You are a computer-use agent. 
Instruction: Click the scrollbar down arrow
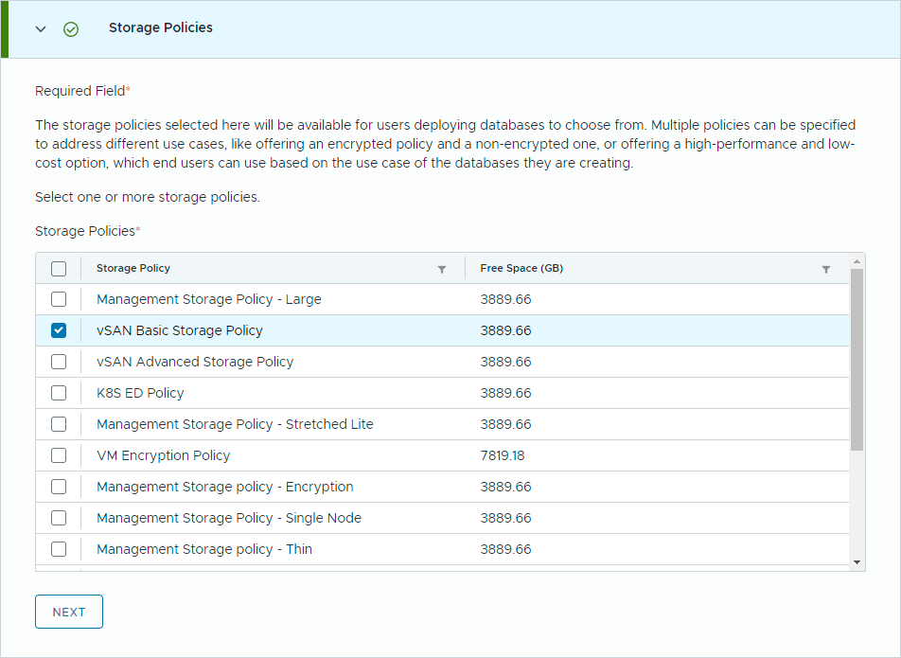857,562
